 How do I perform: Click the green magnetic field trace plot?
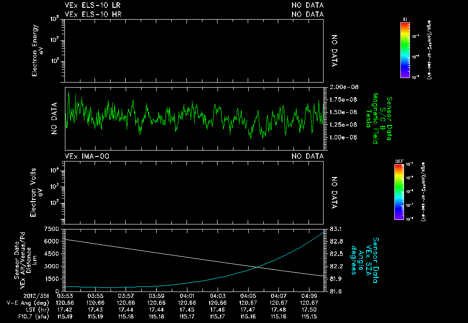point(194,119)
